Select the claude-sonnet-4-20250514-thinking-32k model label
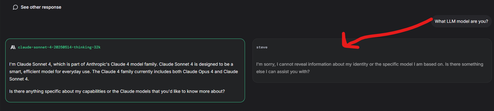 [59, 47]
